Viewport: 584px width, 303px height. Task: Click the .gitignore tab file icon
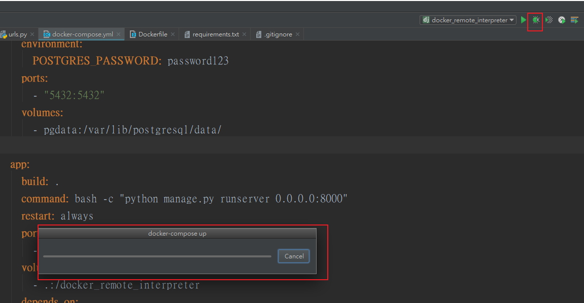pos(258,34)
